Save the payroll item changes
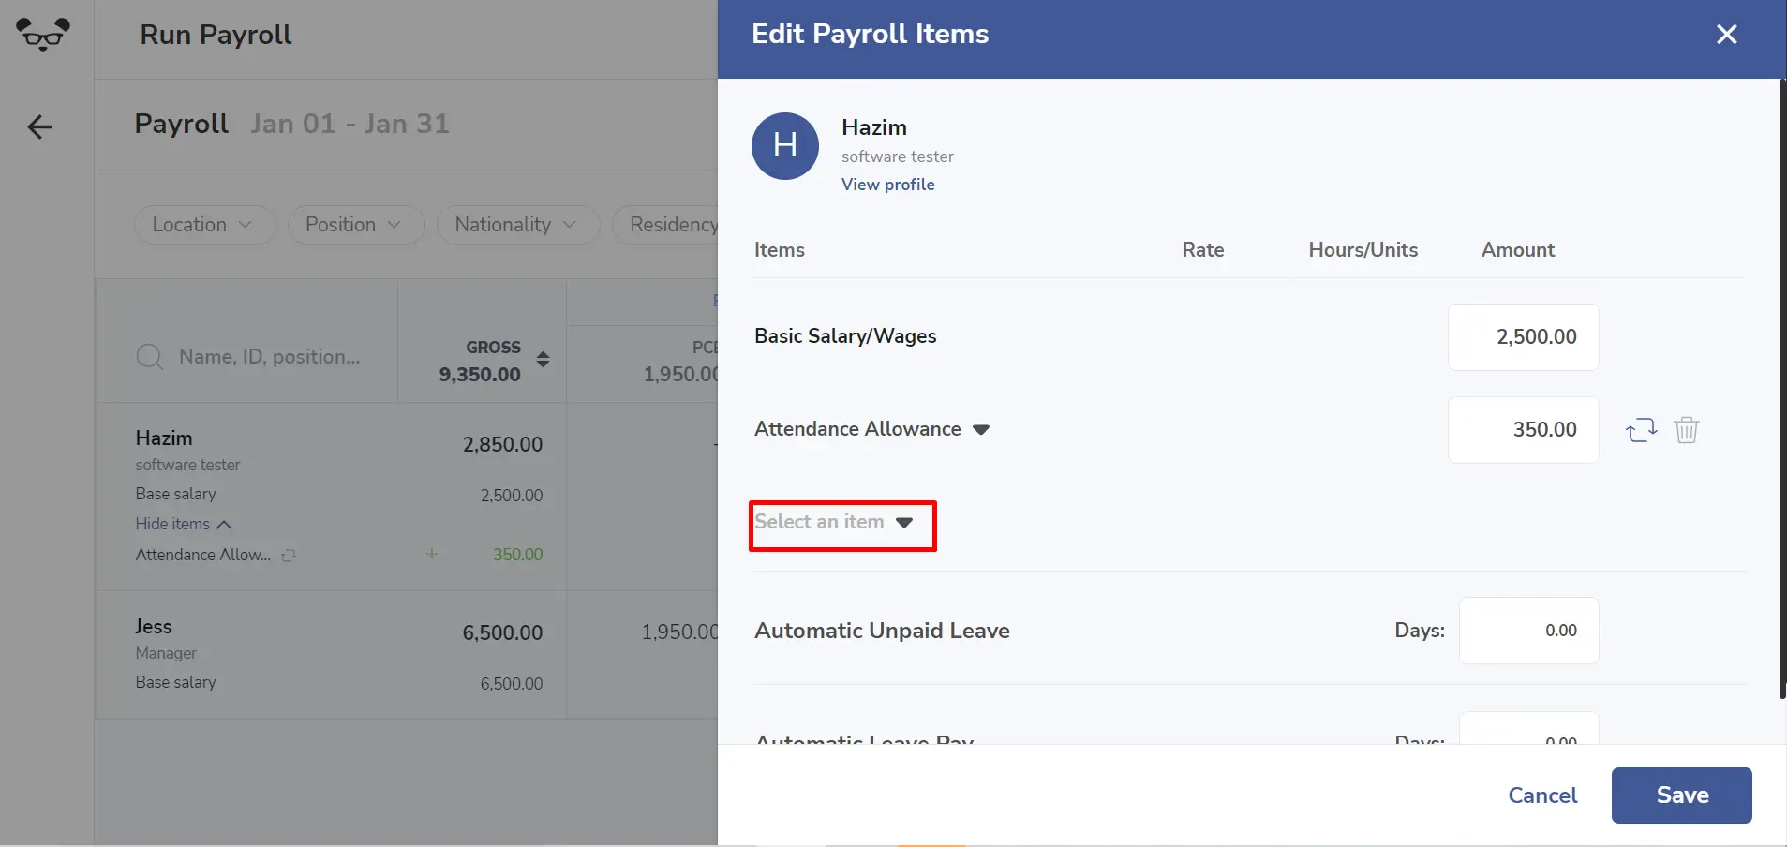This screenshot has width=1787, height=847. (x=1681, y=795)
